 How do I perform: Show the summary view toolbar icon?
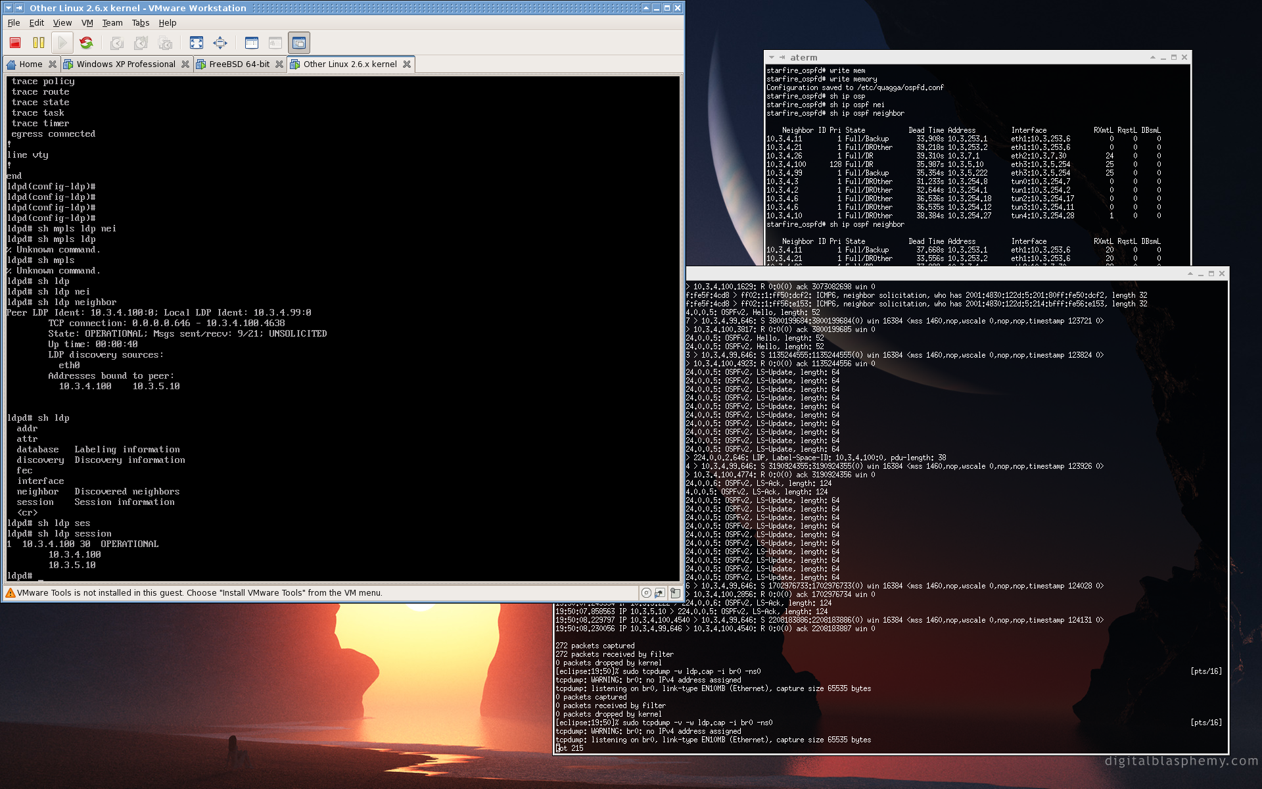pos(251,43)
